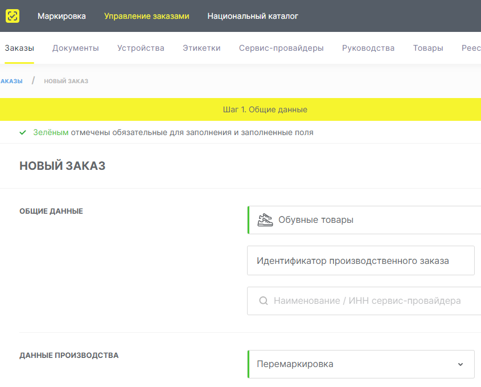Open the Этикетки tab
This screenshot has width=481, height=387.
202,48
